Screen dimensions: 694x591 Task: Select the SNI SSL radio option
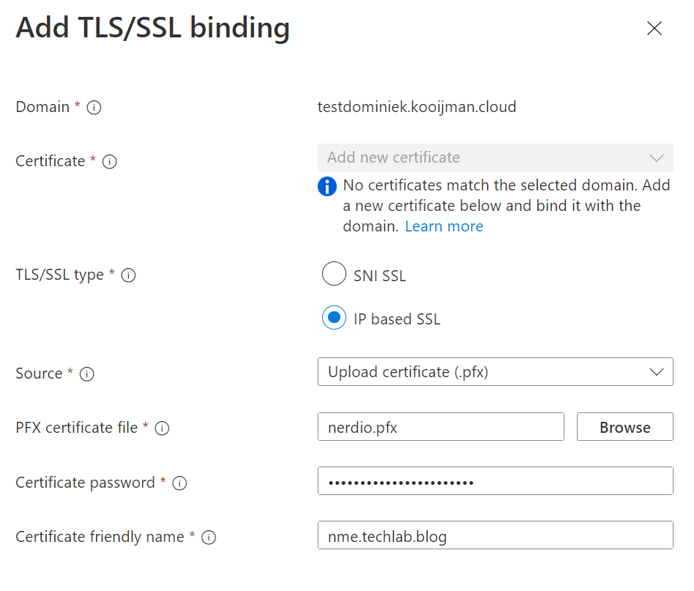click(x=334, y=275)
